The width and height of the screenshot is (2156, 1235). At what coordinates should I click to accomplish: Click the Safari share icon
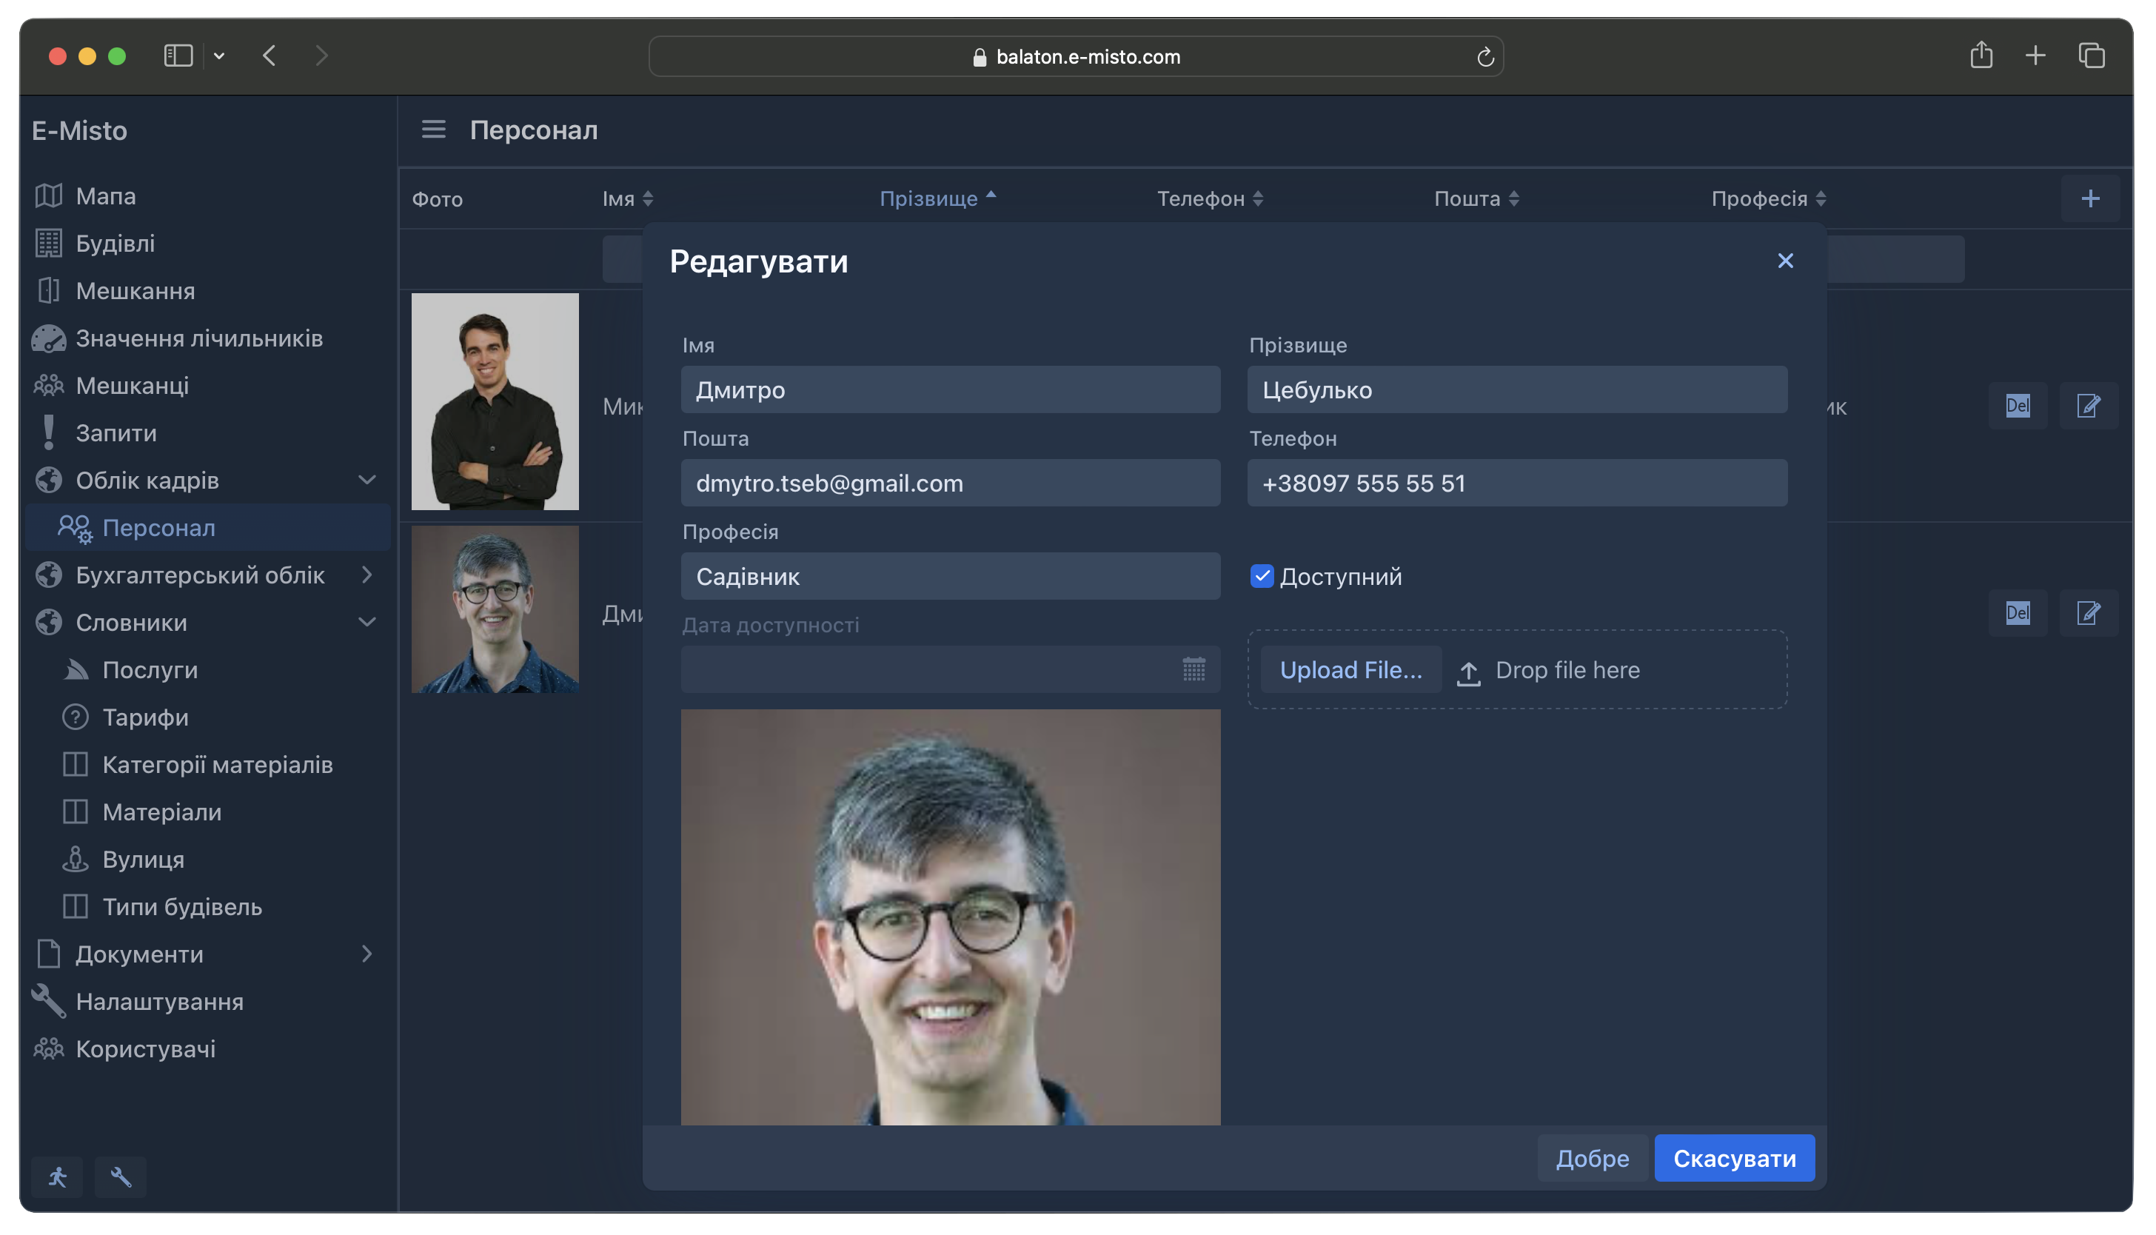coord(1981,56)
